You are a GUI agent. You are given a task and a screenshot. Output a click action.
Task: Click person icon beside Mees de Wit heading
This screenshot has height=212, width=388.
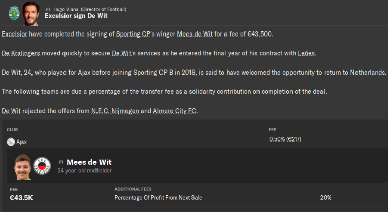pyautogui.click(x=61, y=162)
